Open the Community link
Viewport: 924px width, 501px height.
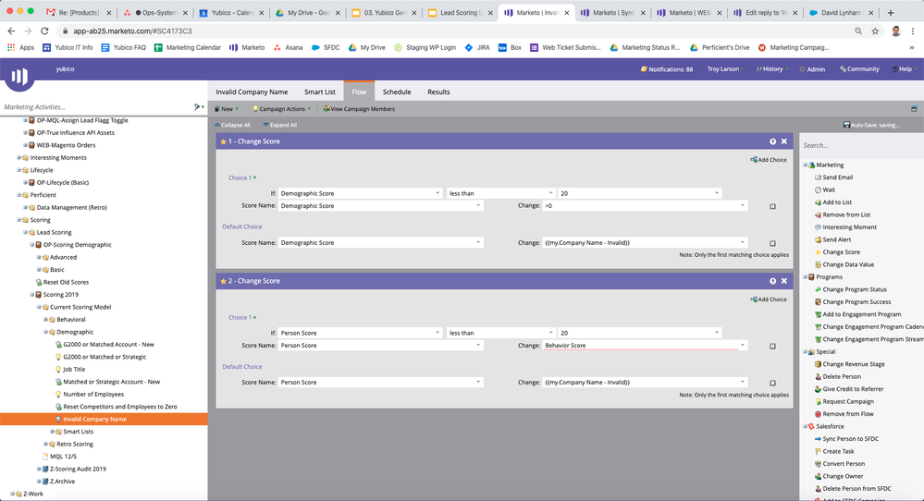[859, 69]
